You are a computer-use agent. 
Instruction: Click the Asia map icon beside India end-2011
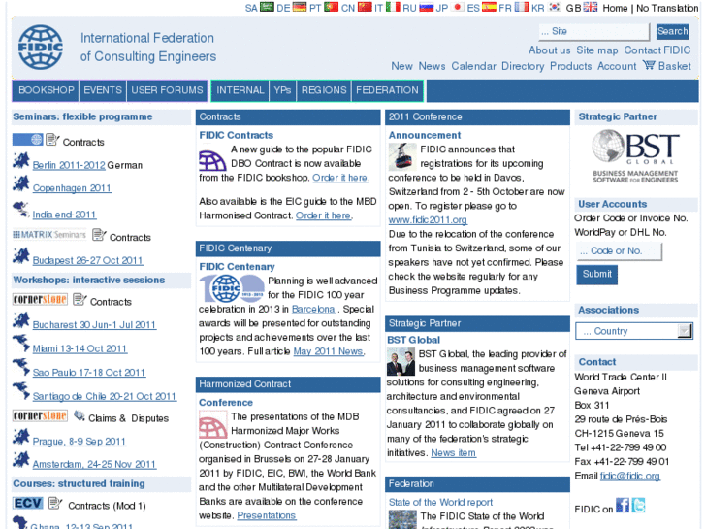pos(21,210)
